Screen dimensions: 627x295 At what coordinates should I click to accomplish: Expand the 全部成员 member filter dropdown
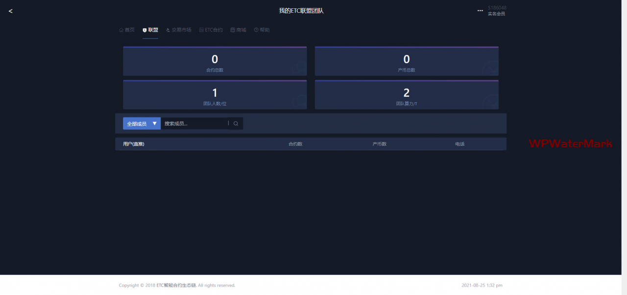142,124
